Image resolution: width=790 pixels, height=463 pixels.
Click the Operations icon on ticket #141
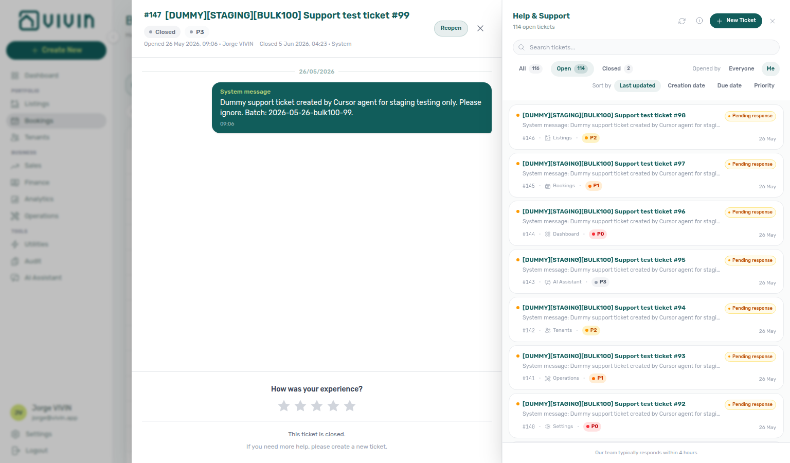tap(548, 379)
